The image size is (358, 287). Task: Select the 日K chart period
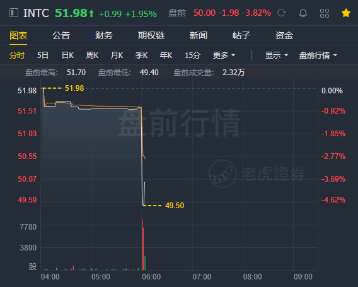(68, 56)
